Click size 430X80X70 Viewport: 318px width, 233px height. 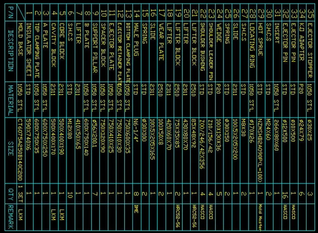click(x=186, y=135)
